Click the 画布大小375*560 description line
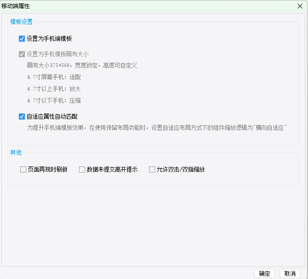This screenshot has width=308, height=279. coord(82,66)
